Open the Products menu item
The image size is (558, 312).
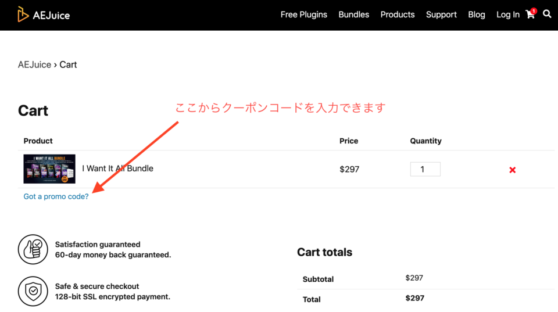click(398, 15)
